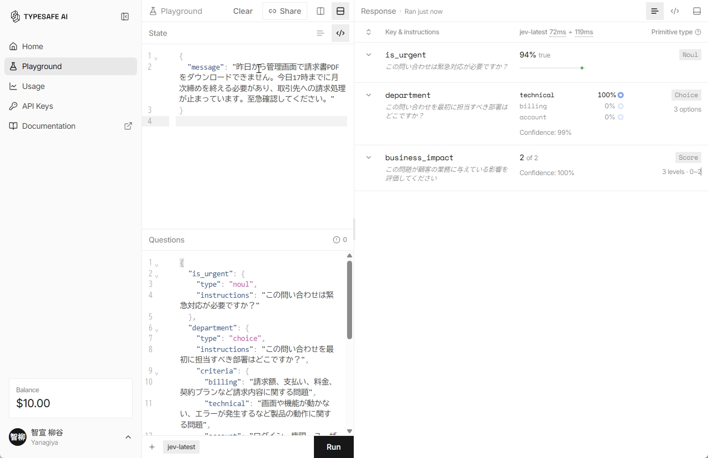Collapse the left sidebar panel
Image resolution: width=708 pixels, height=458 pixels.
[125, 17]
